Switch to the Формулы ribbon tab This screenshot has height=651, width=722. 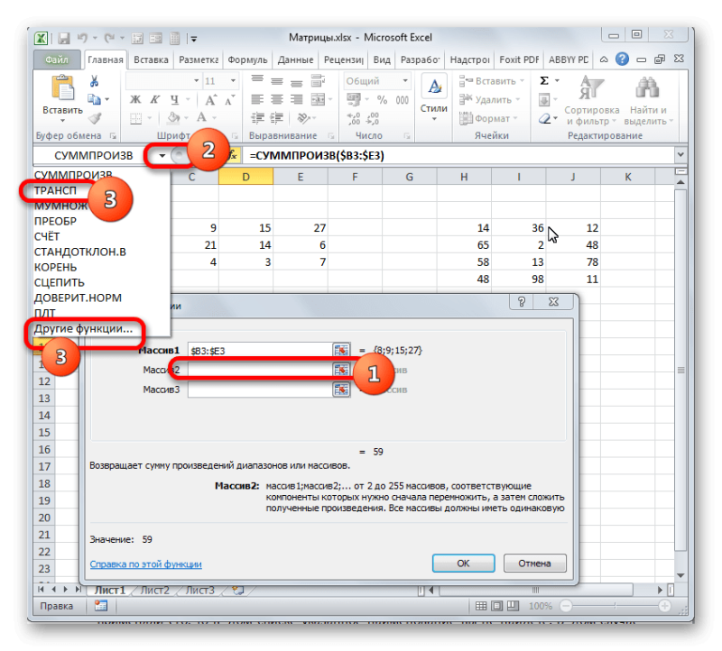(x=247, y=60)
